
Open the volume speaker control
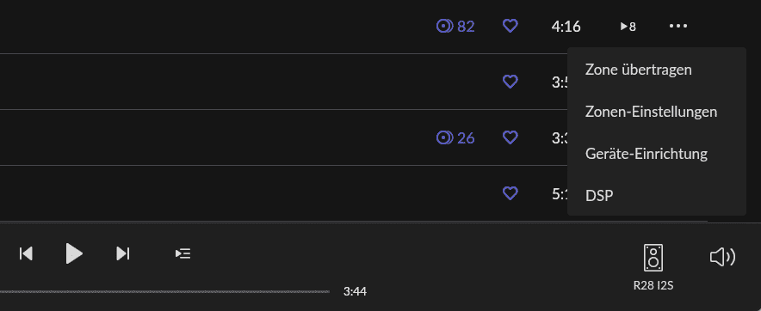click(x=722, y=257)
